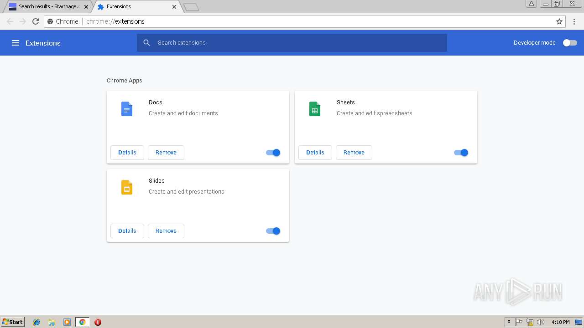Open a new tab
The width and height of the screenshot is (584, 328).
pos(191,7)
